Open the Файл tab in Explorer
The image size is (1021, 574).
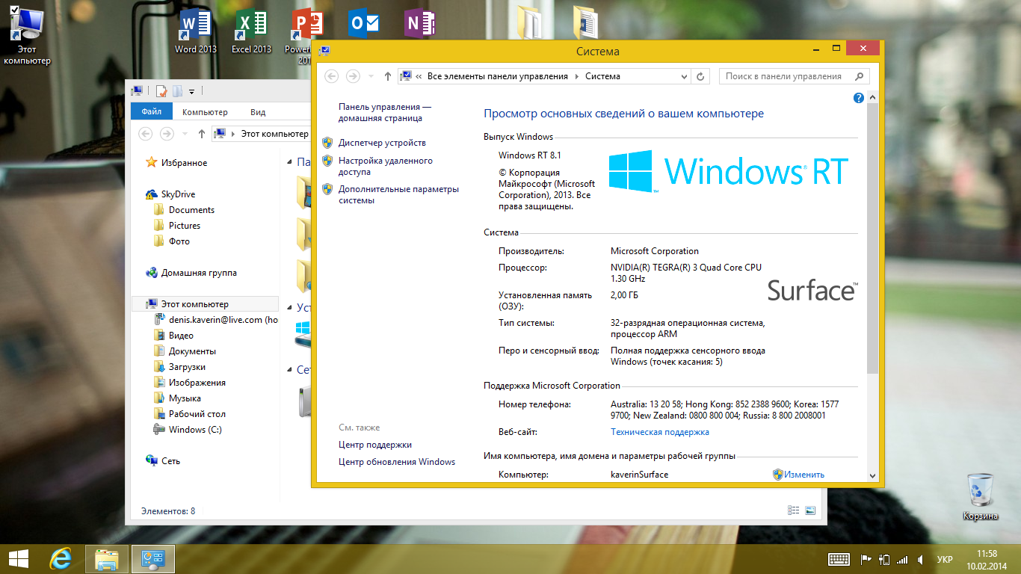pos(152,112)
